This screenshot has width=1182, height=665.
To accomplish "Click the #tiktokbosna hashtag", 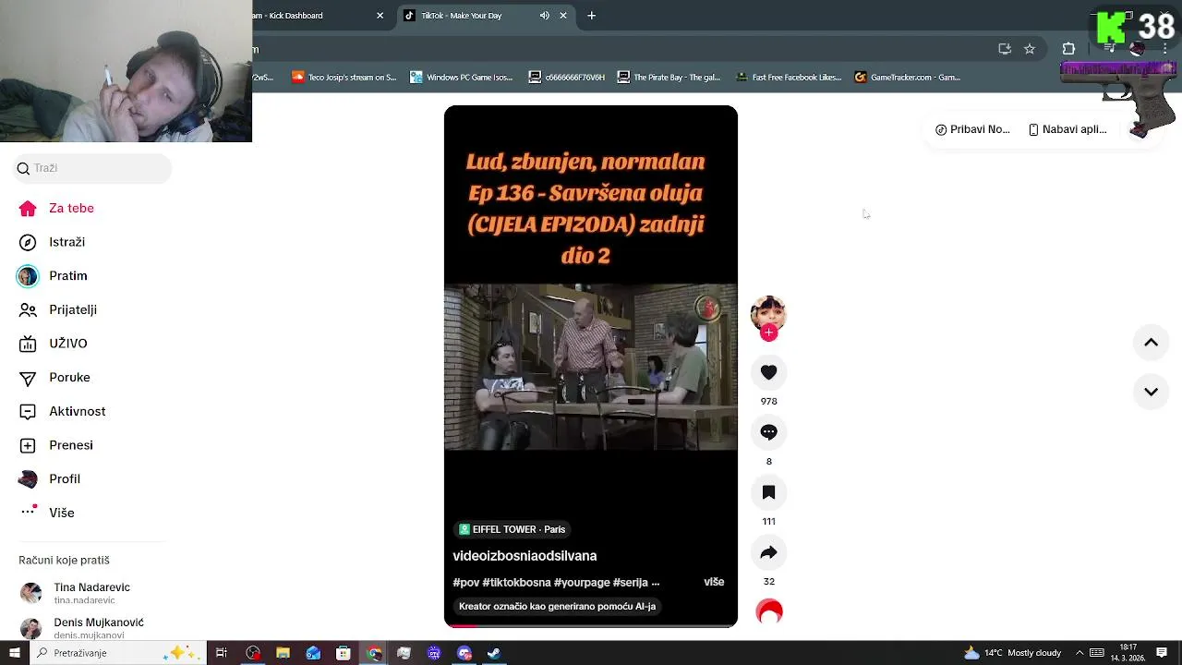I will [x=516, y=583].
